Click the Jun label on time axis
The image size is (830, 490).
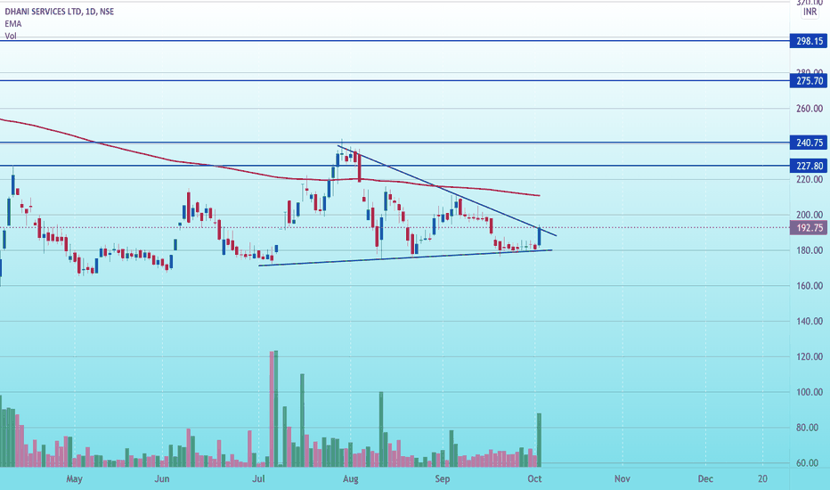tap(162, 479)
